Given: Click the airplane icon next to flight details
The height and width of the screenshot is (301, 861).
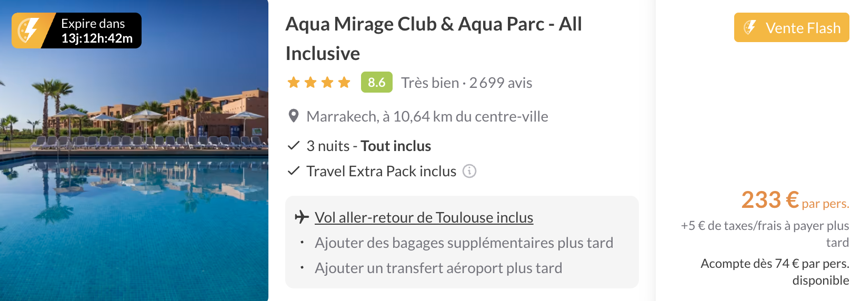Looking at the screenshot, I should coord(302,217).
